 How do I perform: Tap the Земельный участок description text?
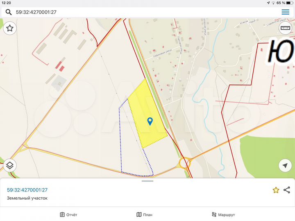(27, 198)
